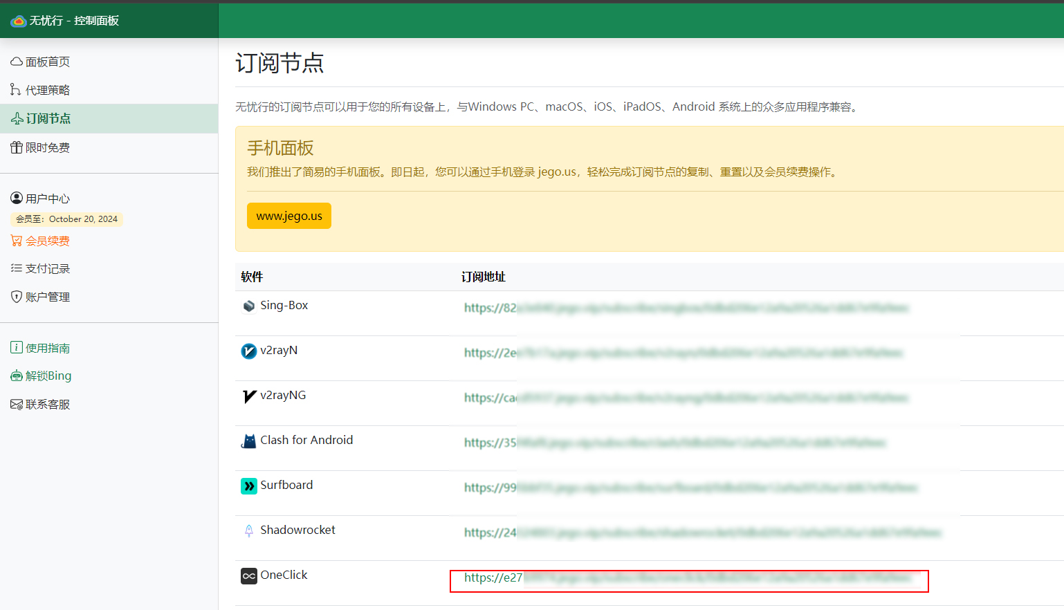Click the Clash for Android subscription URL
The height and width of the screenshot is (610, 1064).
pyautogui.click(x=675, y=443)
